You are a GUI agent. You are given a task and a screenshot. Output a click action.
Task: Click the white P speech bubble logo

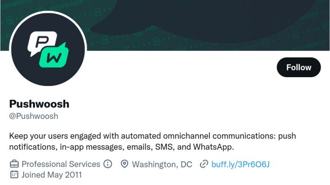tap(41, 43)
